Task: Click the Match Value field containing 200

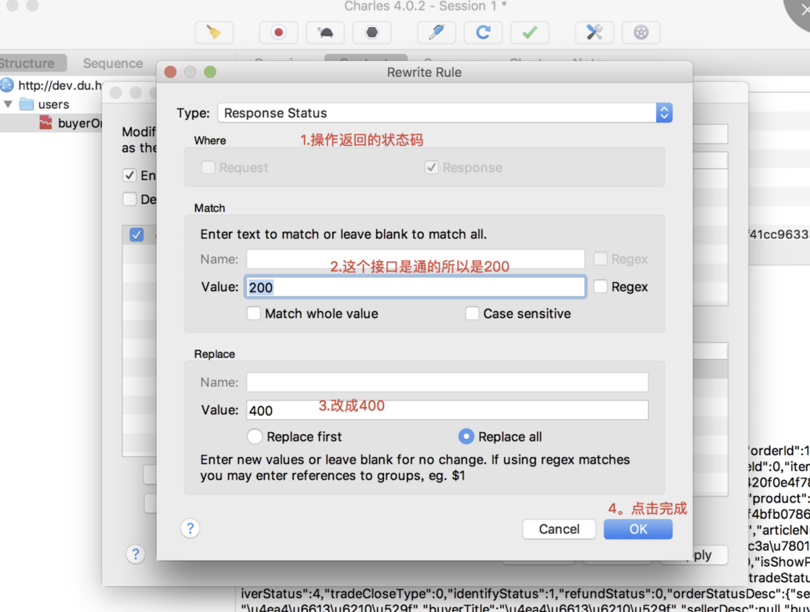Action: 415,287
